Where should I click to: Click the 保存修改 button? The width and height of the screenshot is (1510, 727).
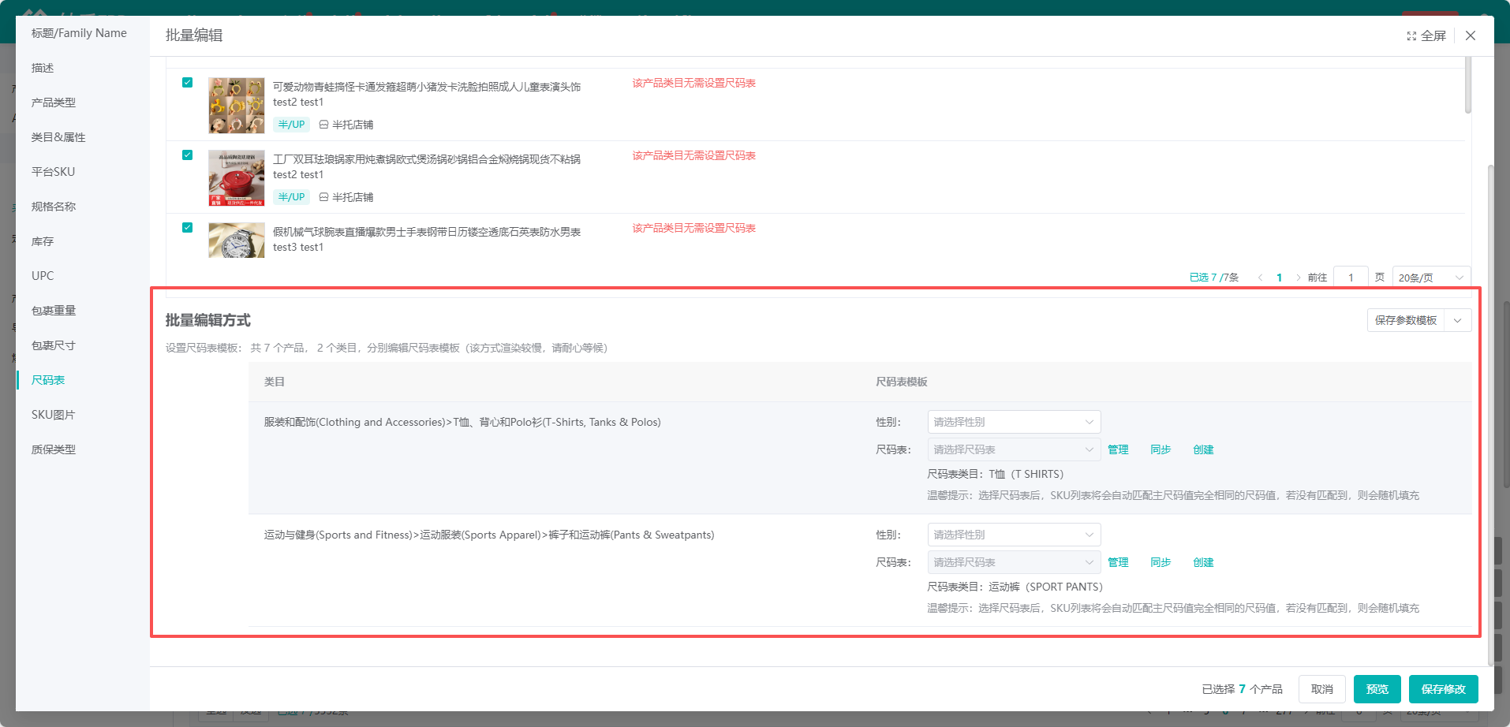tap(1444, 689)
